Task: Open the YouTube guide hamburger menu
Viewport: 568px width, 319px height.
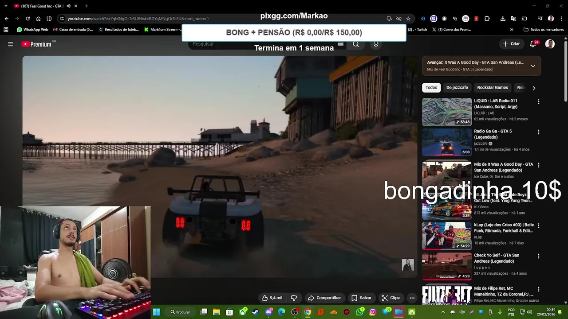Action: (11, 44)
